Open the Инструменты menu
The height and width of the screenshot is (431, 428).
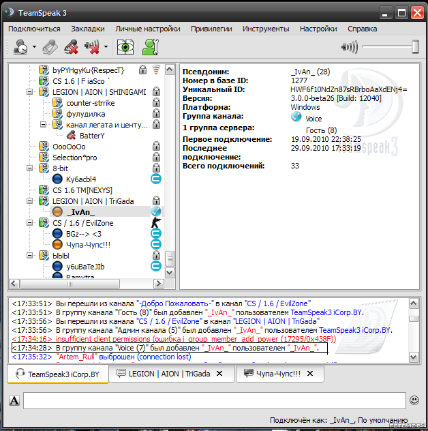tap(266, 29)
